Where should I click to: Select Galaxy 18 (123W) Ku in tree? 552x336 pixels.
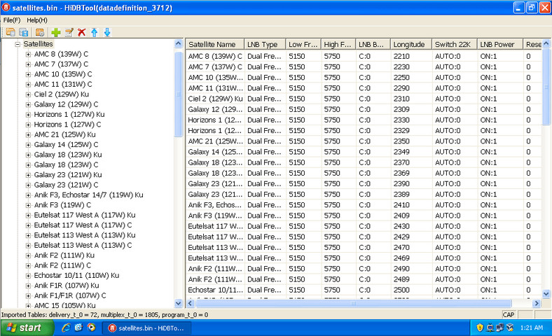coord(68,155)
